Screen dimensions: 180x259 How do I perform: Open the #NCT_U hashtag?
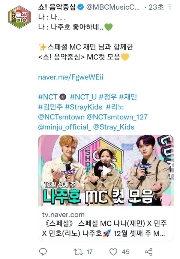pos(83,97)
